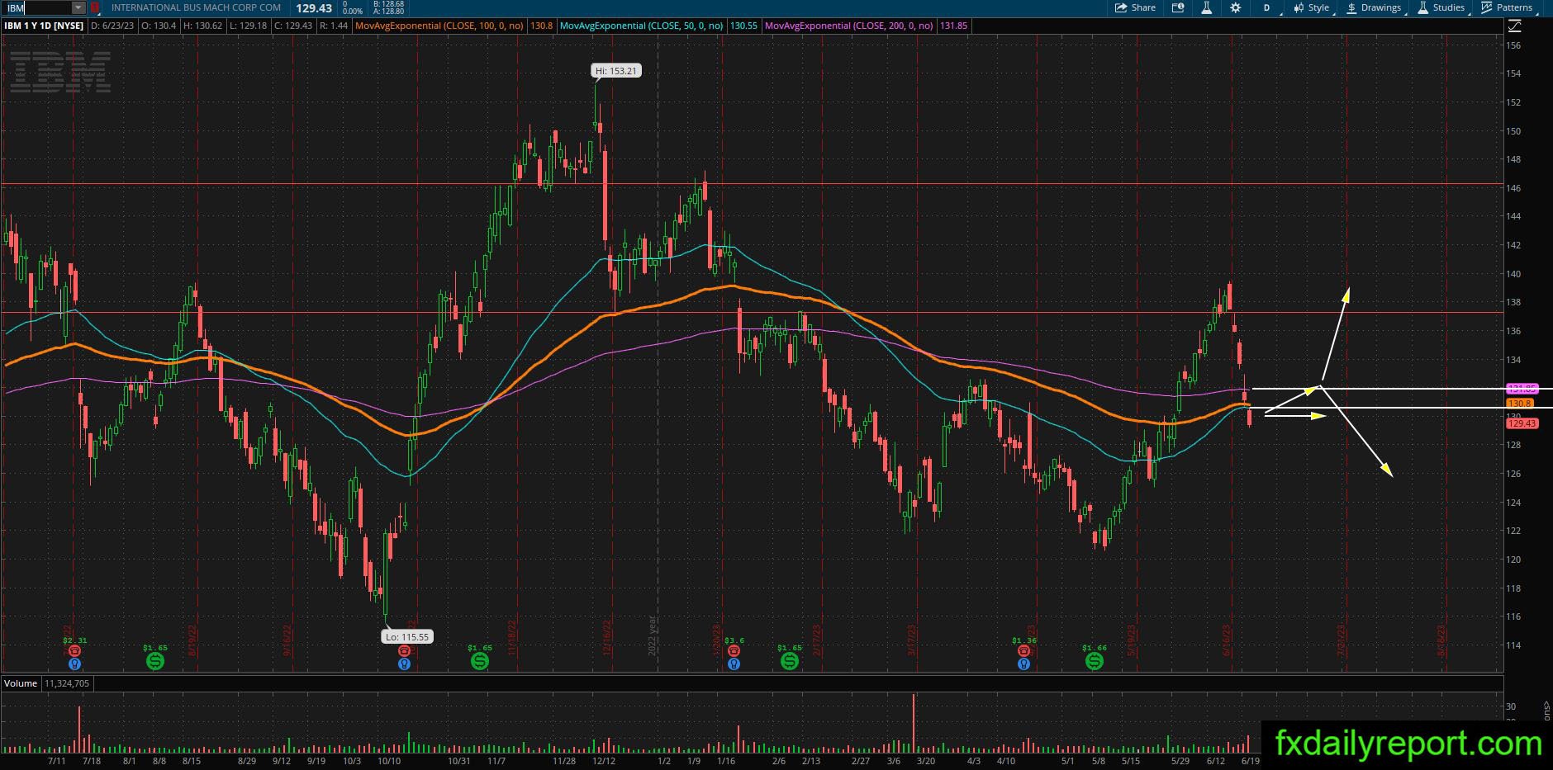Click the red earnings phone icon below Lo: 115.55
This screenshot has height=770, width=1553.
tap(404, 651)
